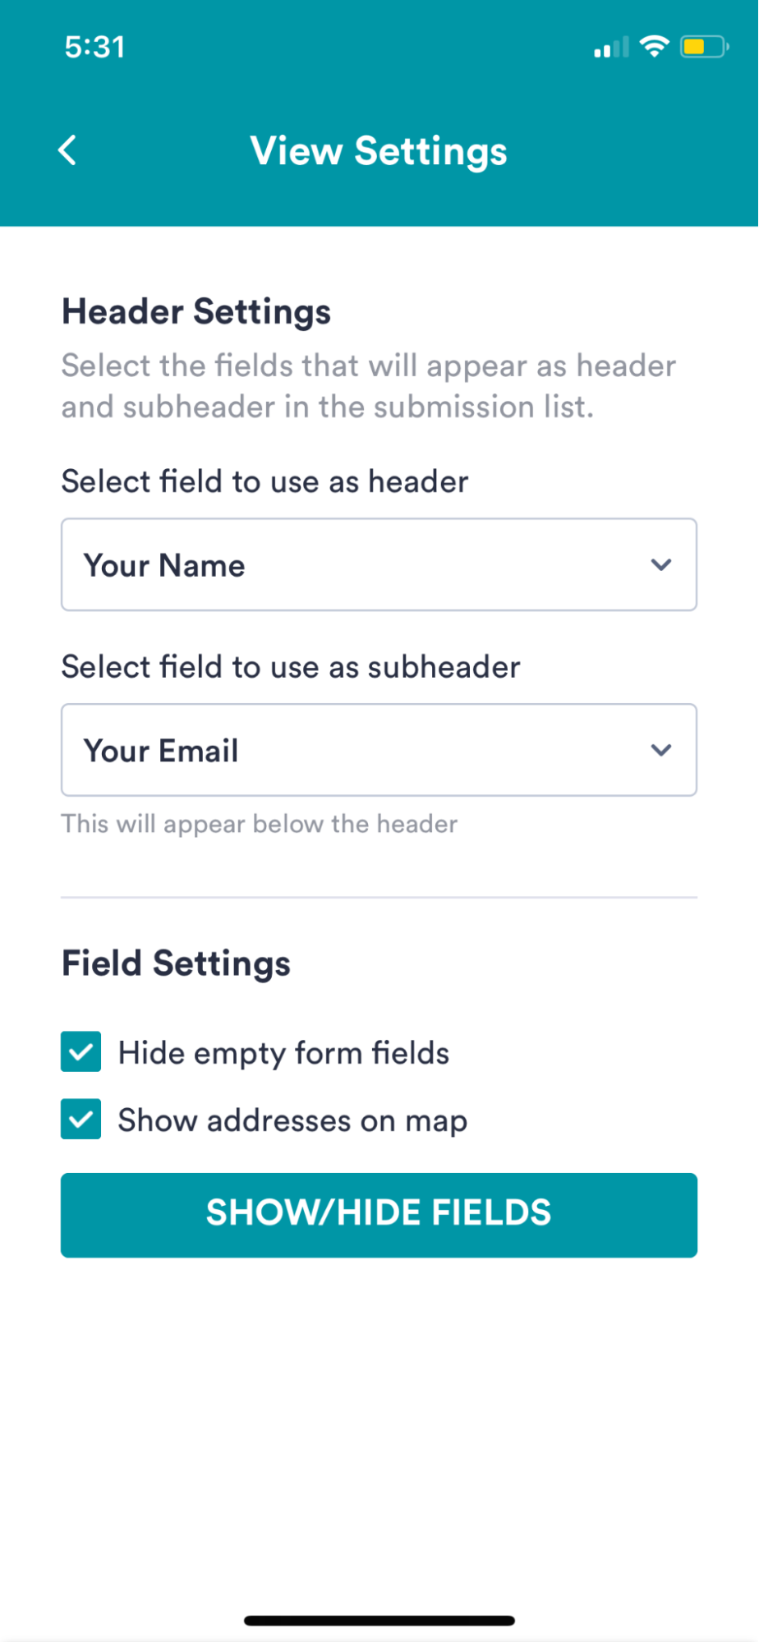Viewport: 759px width, 1642px height.
Task: Tap the View Settings title
Action: click(379, 151)
